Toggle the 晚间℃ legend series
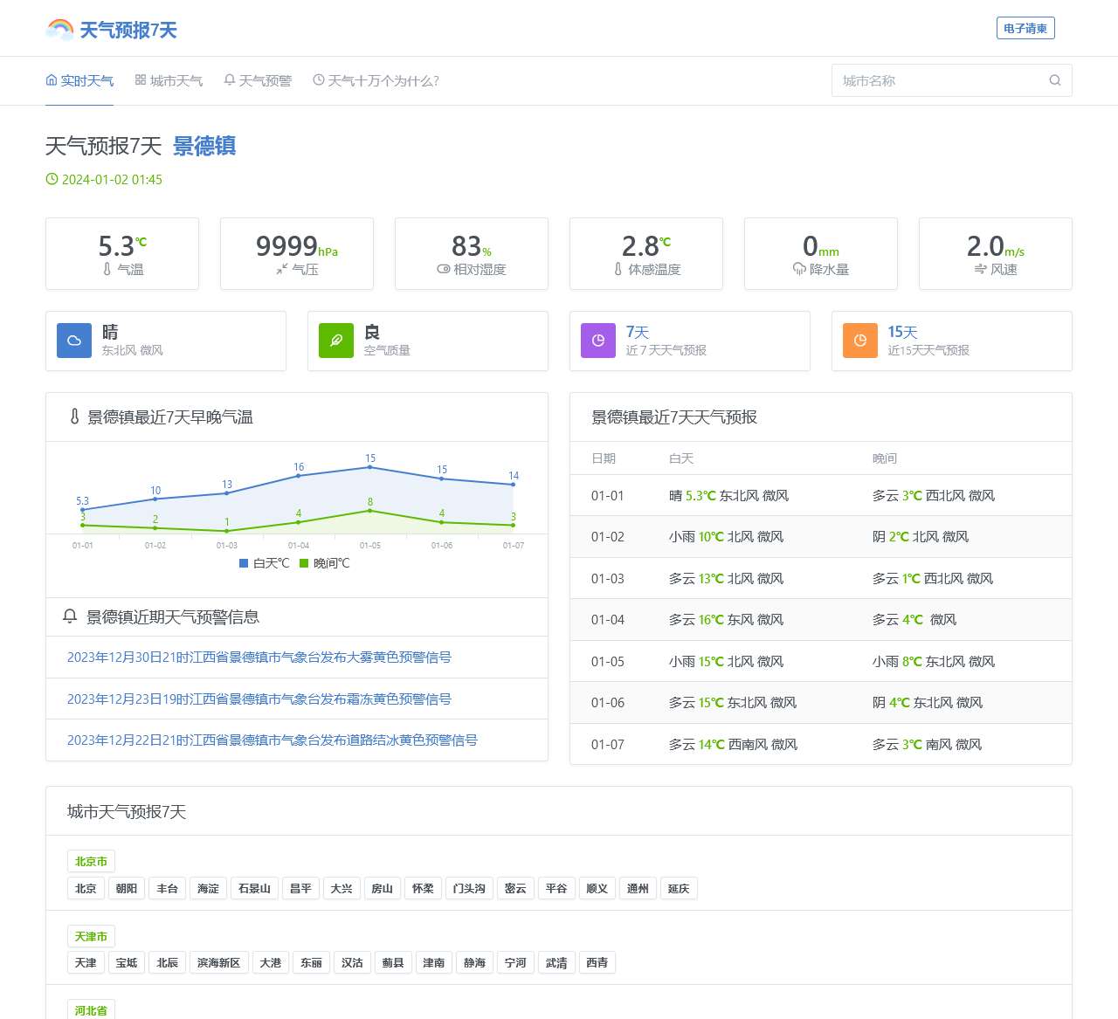The height and width of the screenshot is (1019, 1118). [325, 563]
